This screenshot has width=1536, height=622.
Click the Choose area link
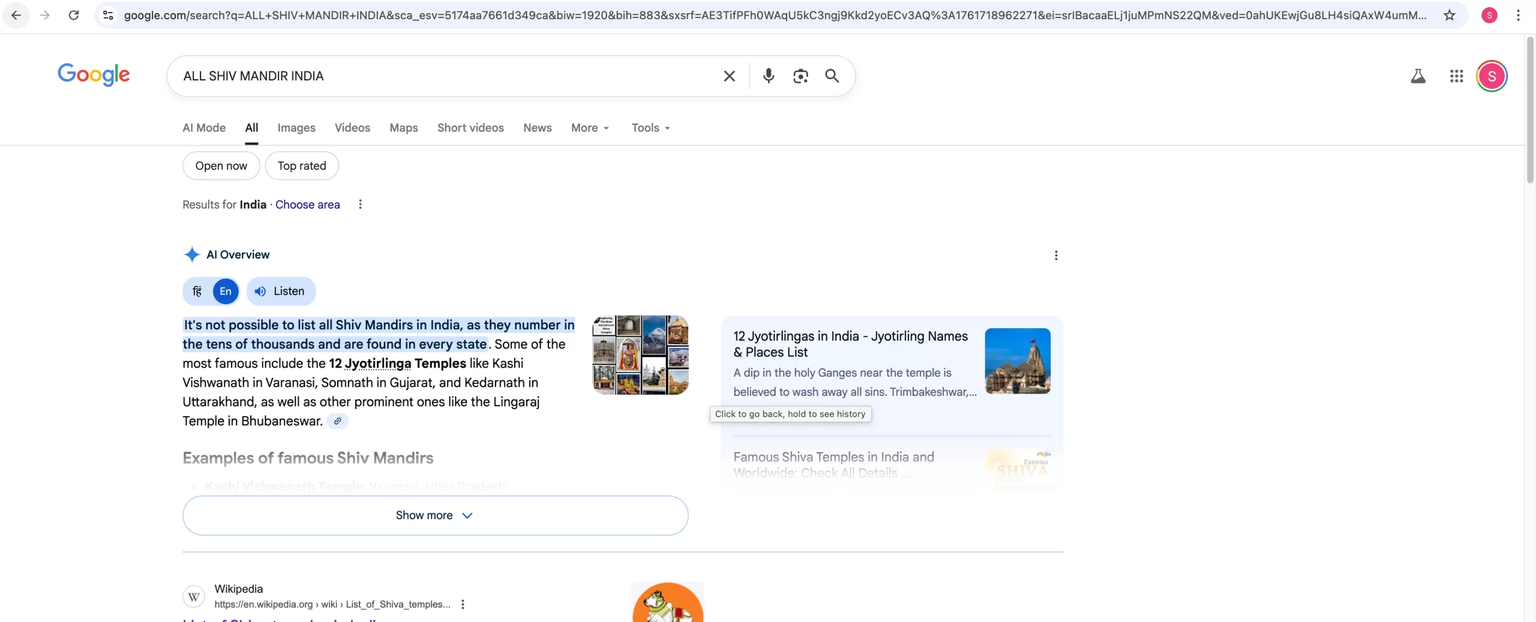point(307,205)
